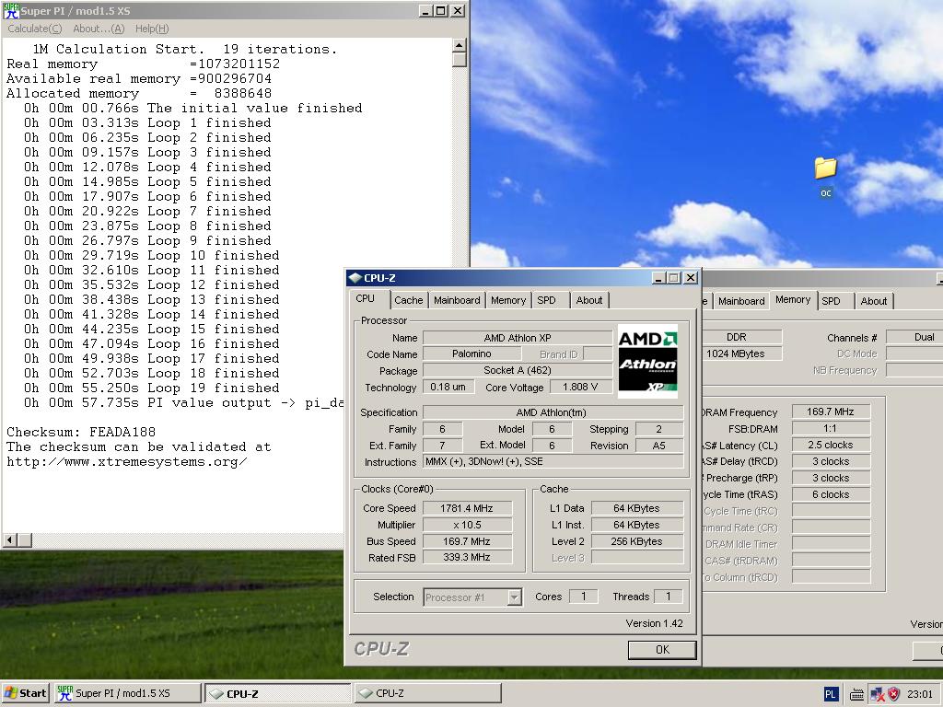Click the Threads value field

(x=669, y=597)
